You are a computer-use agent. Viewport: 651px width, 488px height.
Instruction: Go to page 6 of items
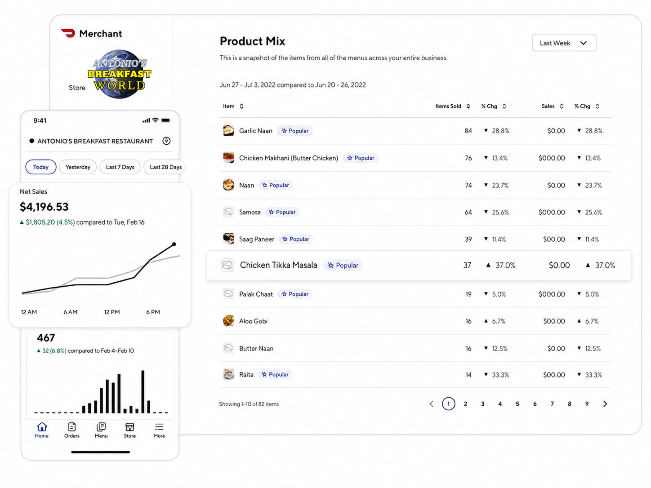pos(535,404)
